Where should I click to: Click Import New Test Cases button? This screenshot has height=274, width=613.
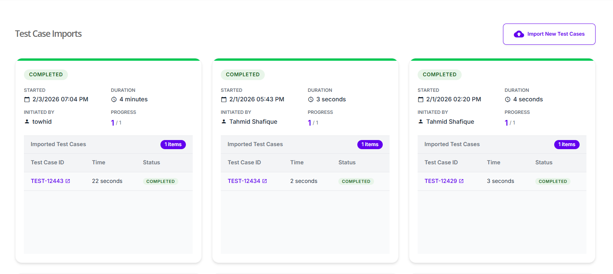pos(549,34)
